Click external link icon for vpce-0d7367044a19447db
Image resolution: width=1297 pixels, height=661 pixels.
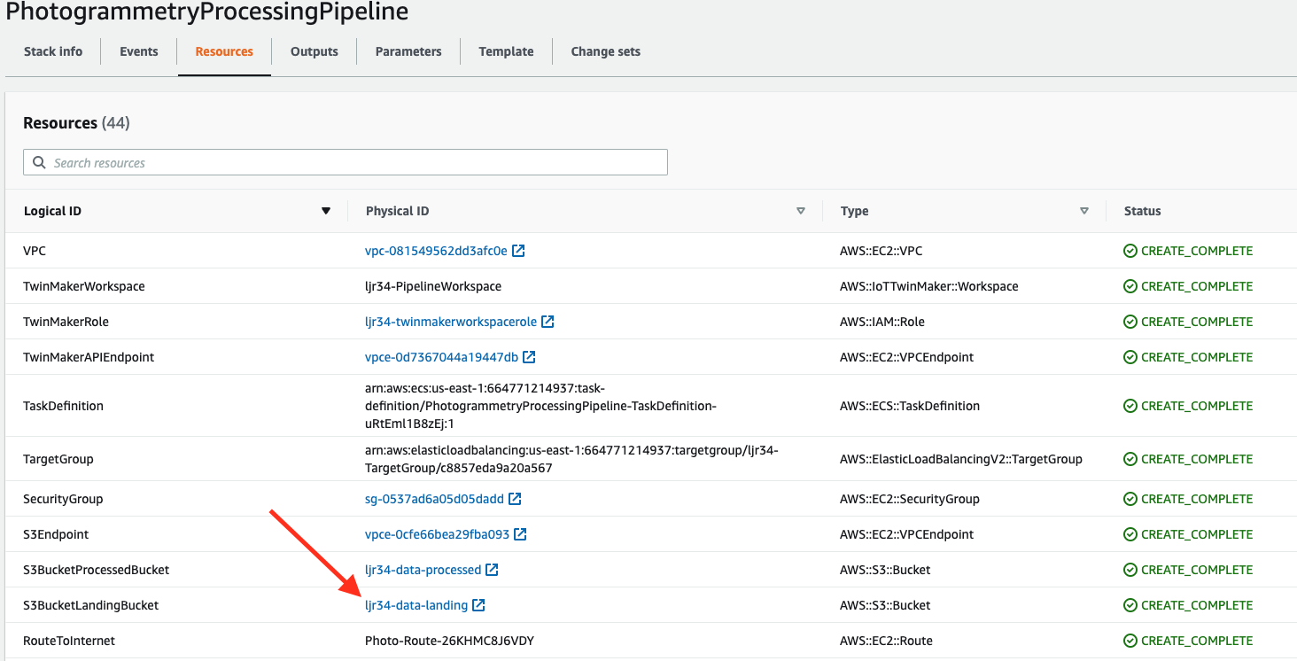[x=529, y=357]
